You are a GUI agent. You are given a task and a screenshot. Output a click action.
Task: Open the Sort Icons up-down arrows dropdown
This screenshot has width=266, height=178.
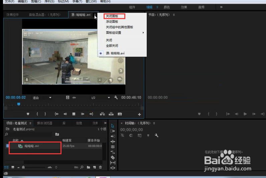pyautogui.click(x=56, y=167)
